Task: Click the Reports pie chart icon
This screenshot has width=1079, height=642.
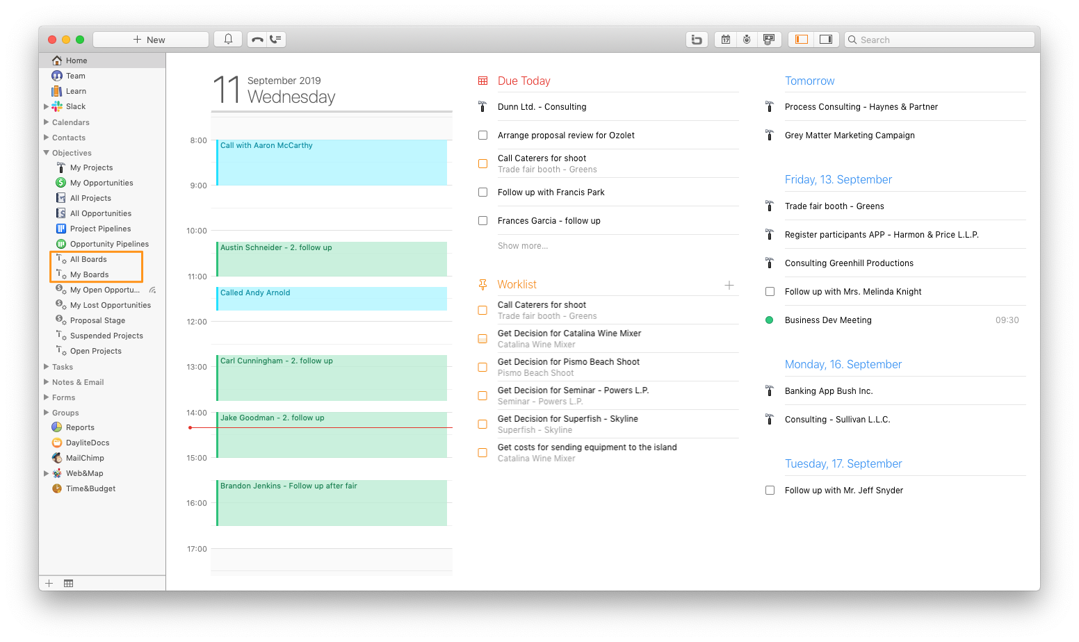Action: (57, 427)
